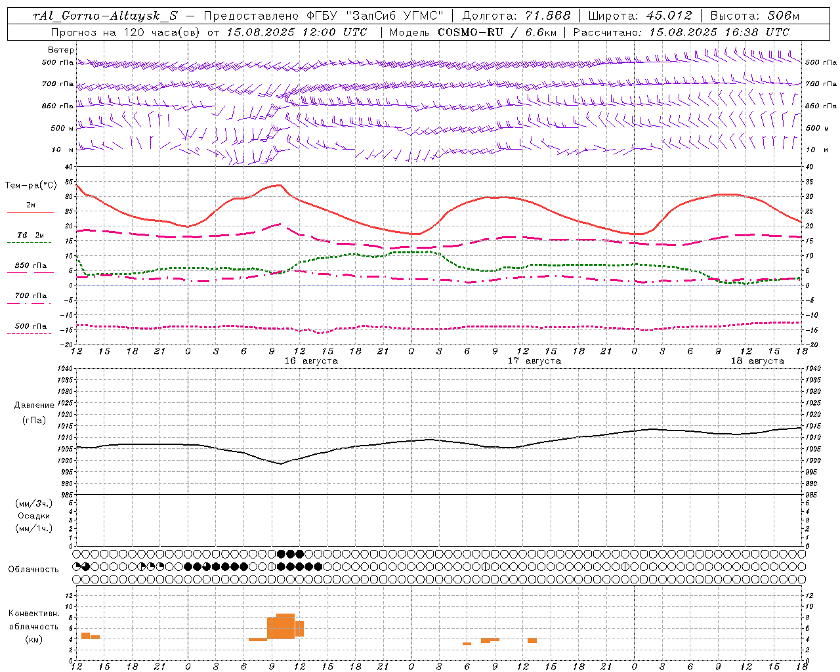Click the 850 гПа legend label under Тем-ра
Screen dimensions: 840x672
pyautogui.click(x=31, y=266)
